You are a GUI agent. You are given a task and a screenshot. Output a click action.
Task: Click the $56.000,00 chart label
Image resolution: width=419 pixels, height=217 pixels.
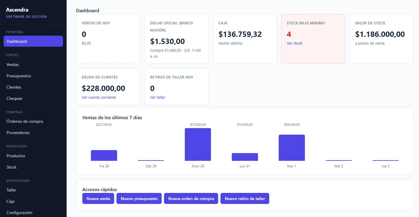point(292,125)
